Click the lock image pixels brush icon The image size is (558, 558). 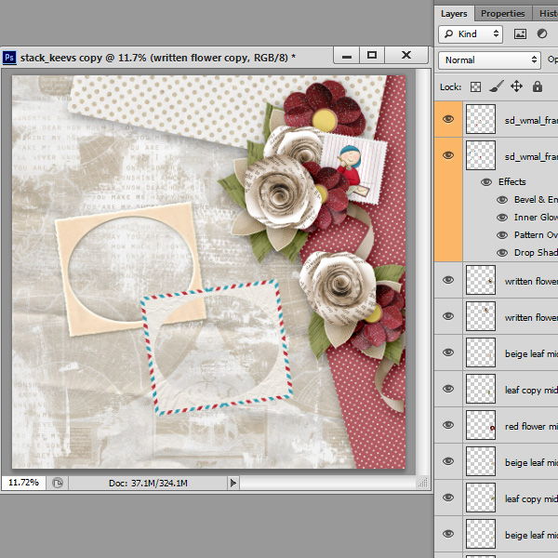pos(497,86)
